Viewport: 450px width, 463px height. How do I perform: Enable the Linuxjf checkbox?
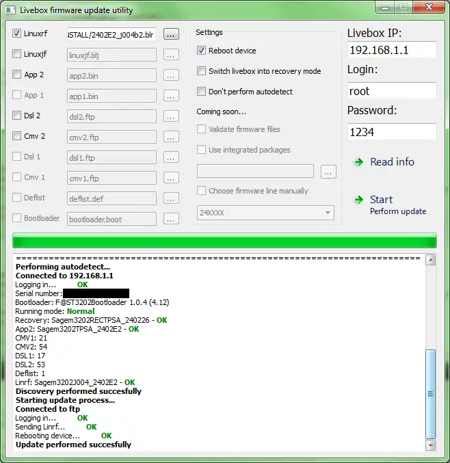tap(17, 54)
